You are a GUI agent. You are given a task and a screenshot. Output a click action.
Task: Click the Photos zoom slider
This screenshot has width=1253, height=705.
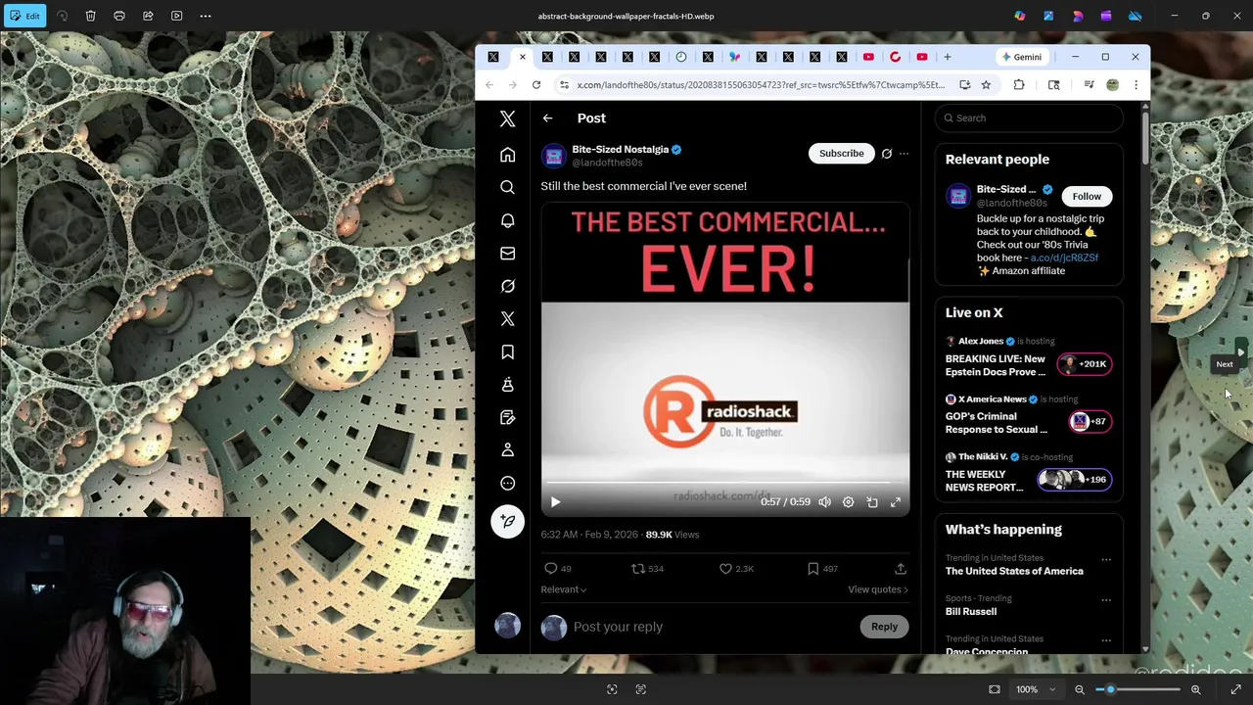point(1137,689)
